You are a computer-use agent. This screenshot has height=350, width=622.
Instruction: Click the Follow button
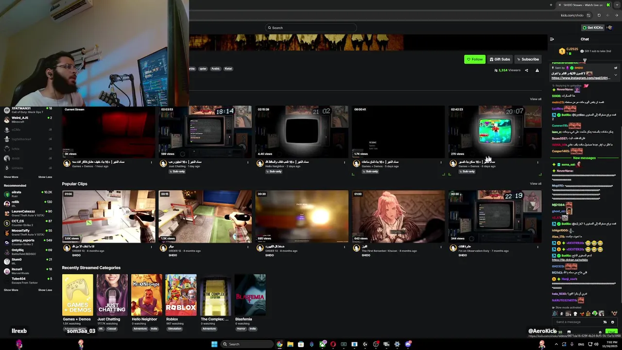(475, 59)
